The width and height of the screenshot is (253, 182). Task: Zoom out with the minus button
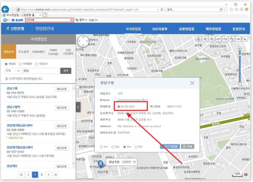pyautogui.click(x=240, y=84)
